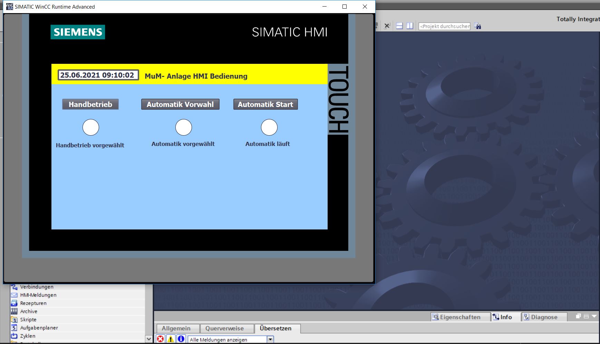Click the binoculars project search icon

[478, 26]
